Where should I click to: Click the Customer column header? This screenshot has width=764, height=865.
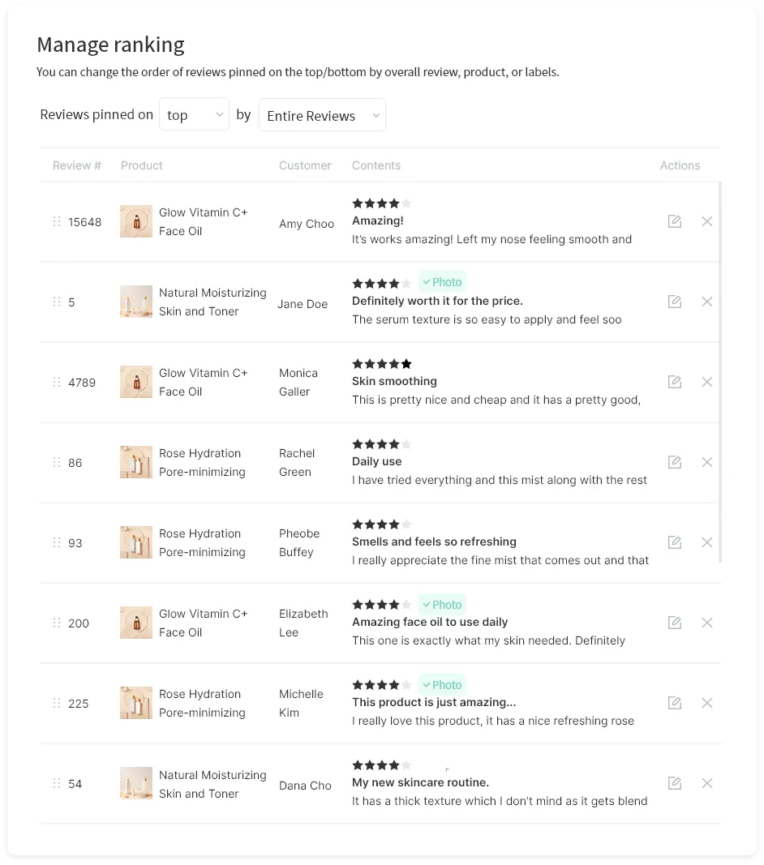point(305,165)
